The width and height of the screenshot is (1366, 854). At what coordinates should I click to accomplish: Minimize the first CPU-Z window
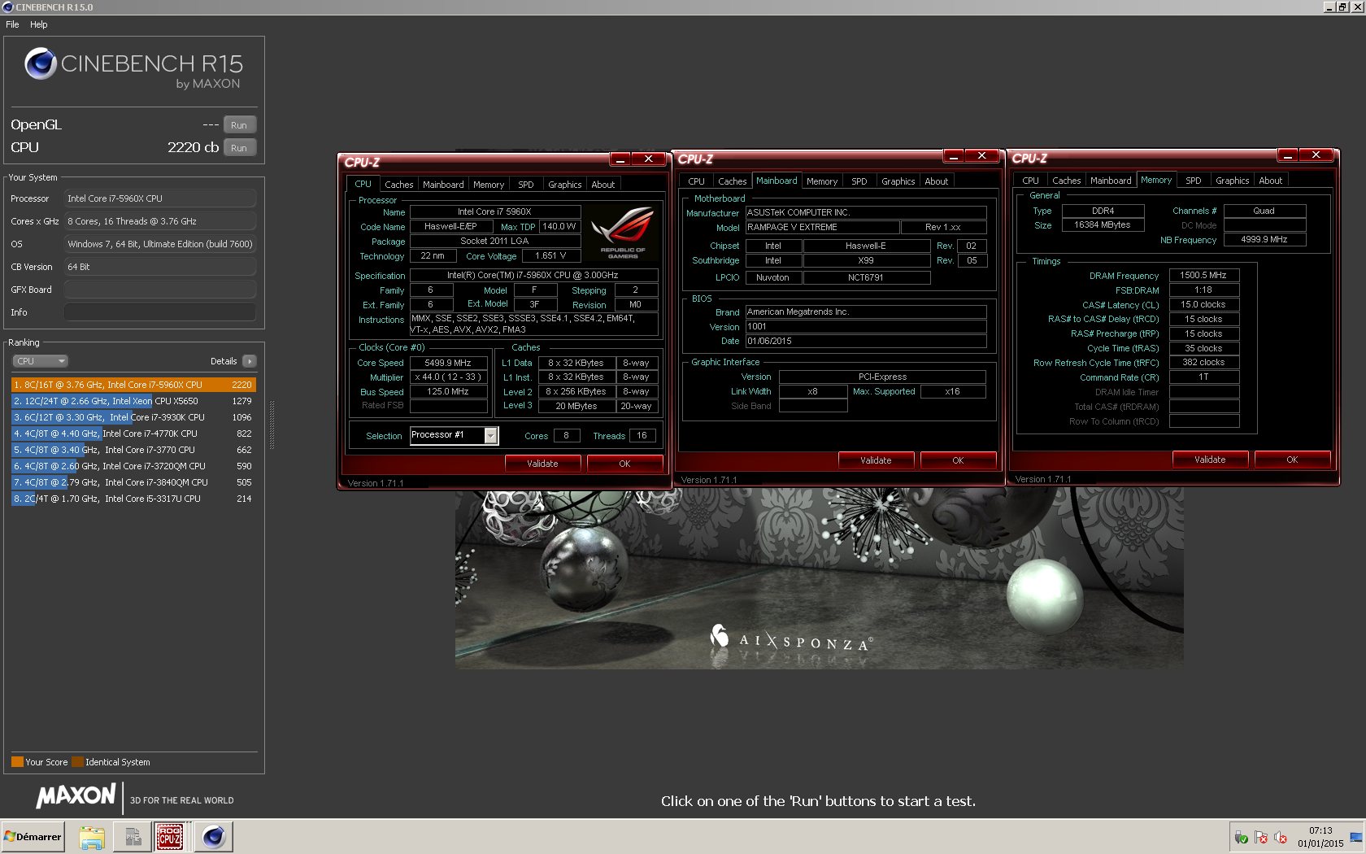click(620, 159)
